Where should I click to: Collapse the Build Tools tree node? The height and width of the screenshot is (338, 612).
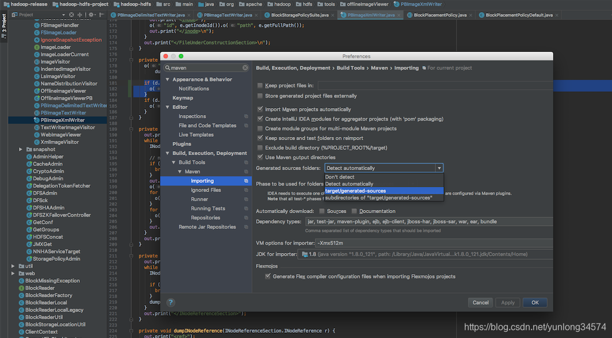point(174,163)
